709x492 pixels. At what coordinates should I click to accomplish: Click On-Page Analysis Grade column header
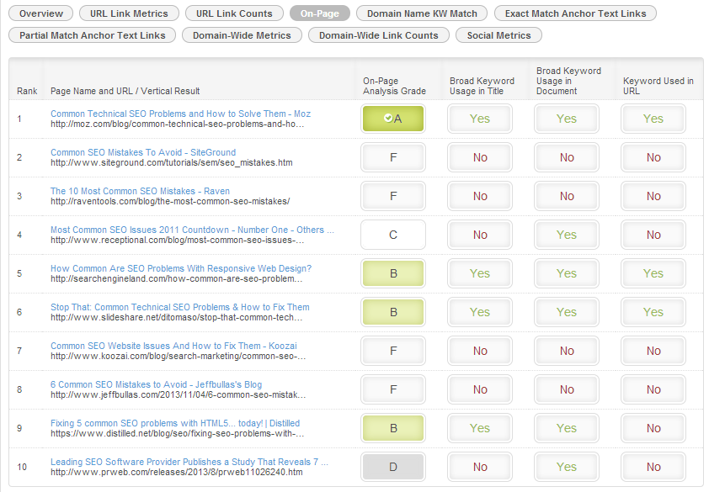(394, 86)
